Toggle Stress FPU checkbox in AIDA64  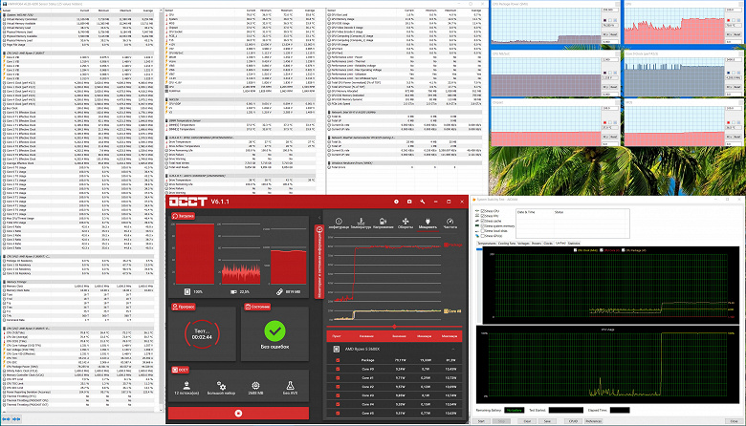482,216
